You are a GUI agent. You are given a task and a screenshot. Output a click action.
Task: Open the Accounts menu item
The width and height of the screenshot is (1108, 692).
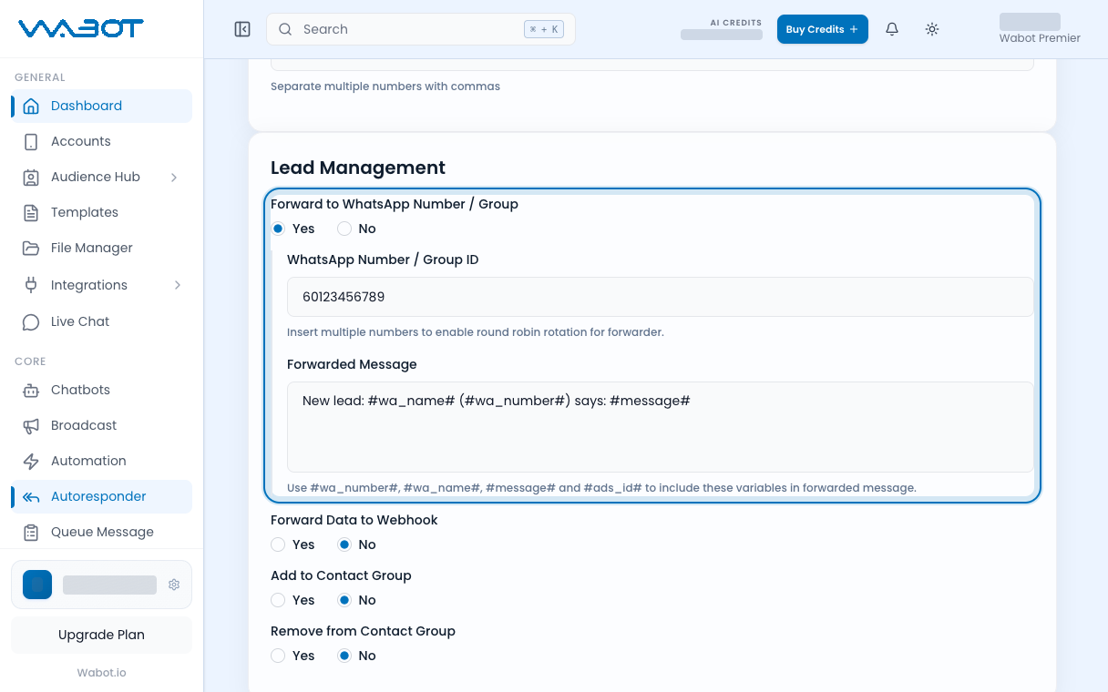(x=101, y=141)
